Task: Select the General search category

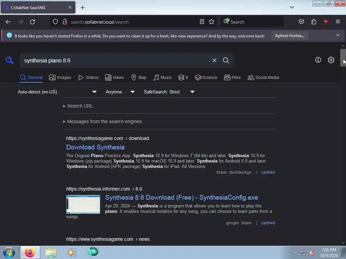Action: click(31, 78)
